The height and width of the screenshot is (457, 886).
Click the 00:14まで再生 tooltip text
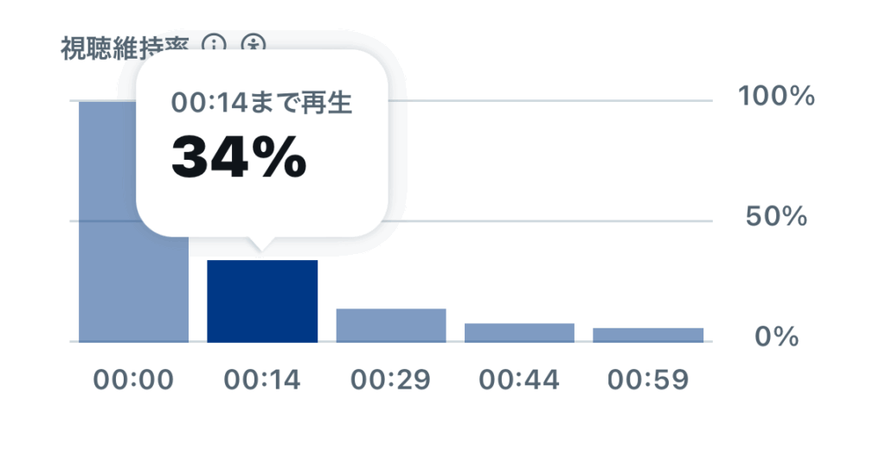[261, 103]
